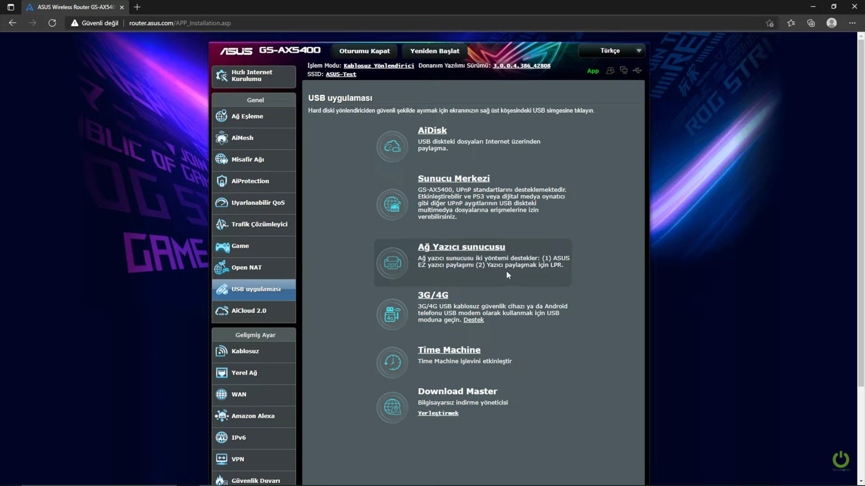Click the Download Master globe icon

pyautogui.click(x=392, y=407)
